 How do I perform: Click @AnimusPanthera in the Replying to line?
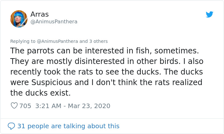56,41
